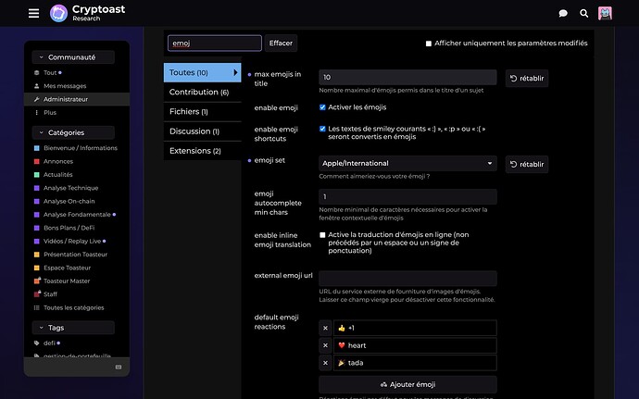This screenshot has width=639, height=399.
Task: Collapse the Communauté sidebar section
Action: pyautogui.click(x=73, y=57)
